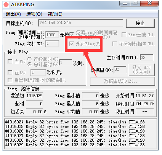The height and width of the screenshot is (155, 162).
Task: Select log line #1016026 Reply
Action: [x=75, y=131]
